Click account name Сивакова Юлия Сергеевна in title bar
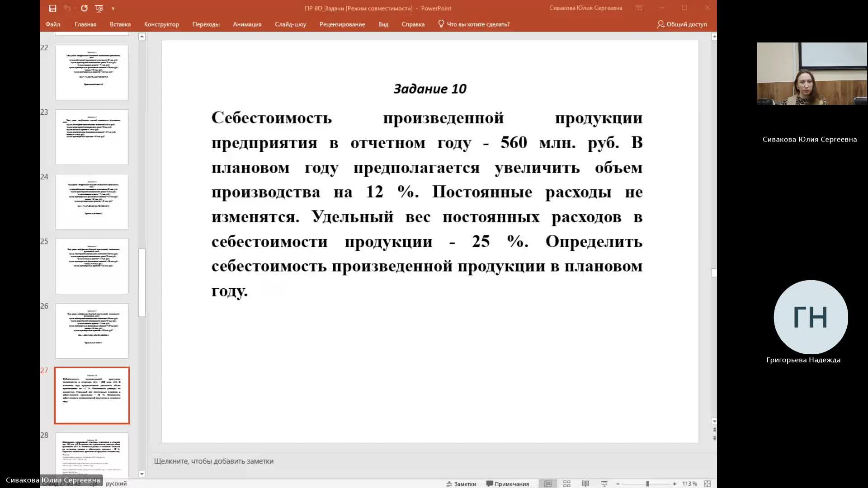This screenshot has width=868, height=488. 585,8
